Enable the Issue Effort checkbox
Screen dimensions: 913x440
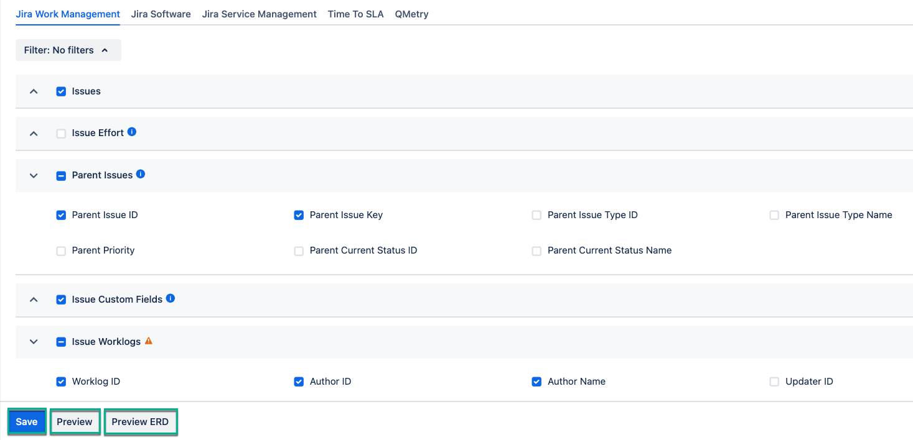(x=61, y=132)
